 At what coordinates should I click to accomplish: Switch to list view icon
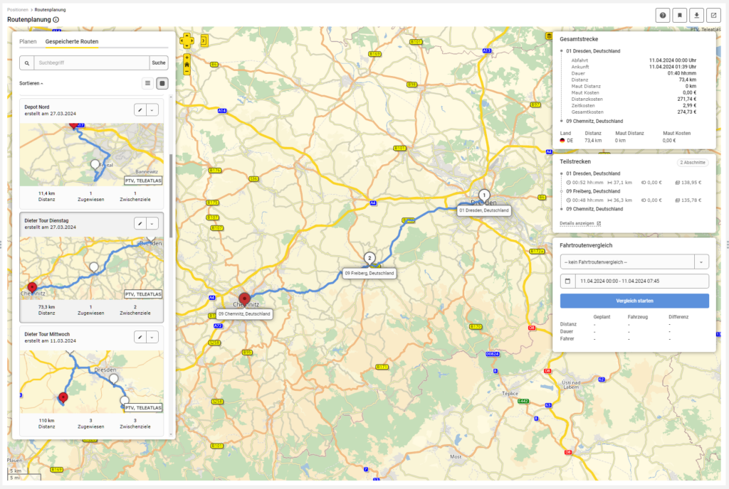coord(148,83)
